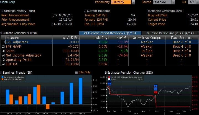Click the Growth vs Comps column header
This screenshot has width=199, height=115.
(x=147, y=38)
